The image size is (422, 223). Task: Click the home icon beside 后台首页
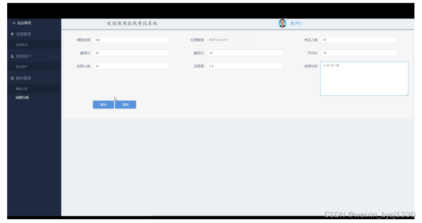click(x=14, y=23)
